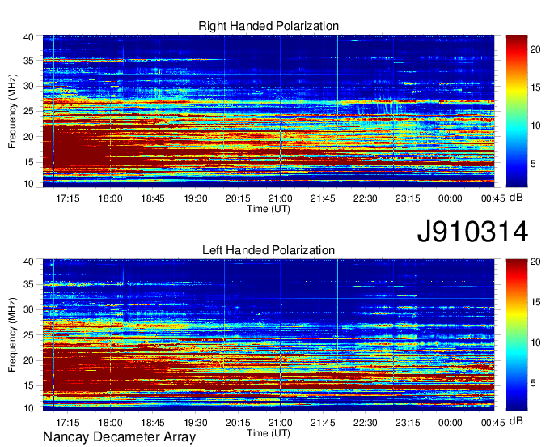The height and width of the screenshot is (447, 550).
Task: Click 00:00 tick under Left Handed plot
Action: 451,423
